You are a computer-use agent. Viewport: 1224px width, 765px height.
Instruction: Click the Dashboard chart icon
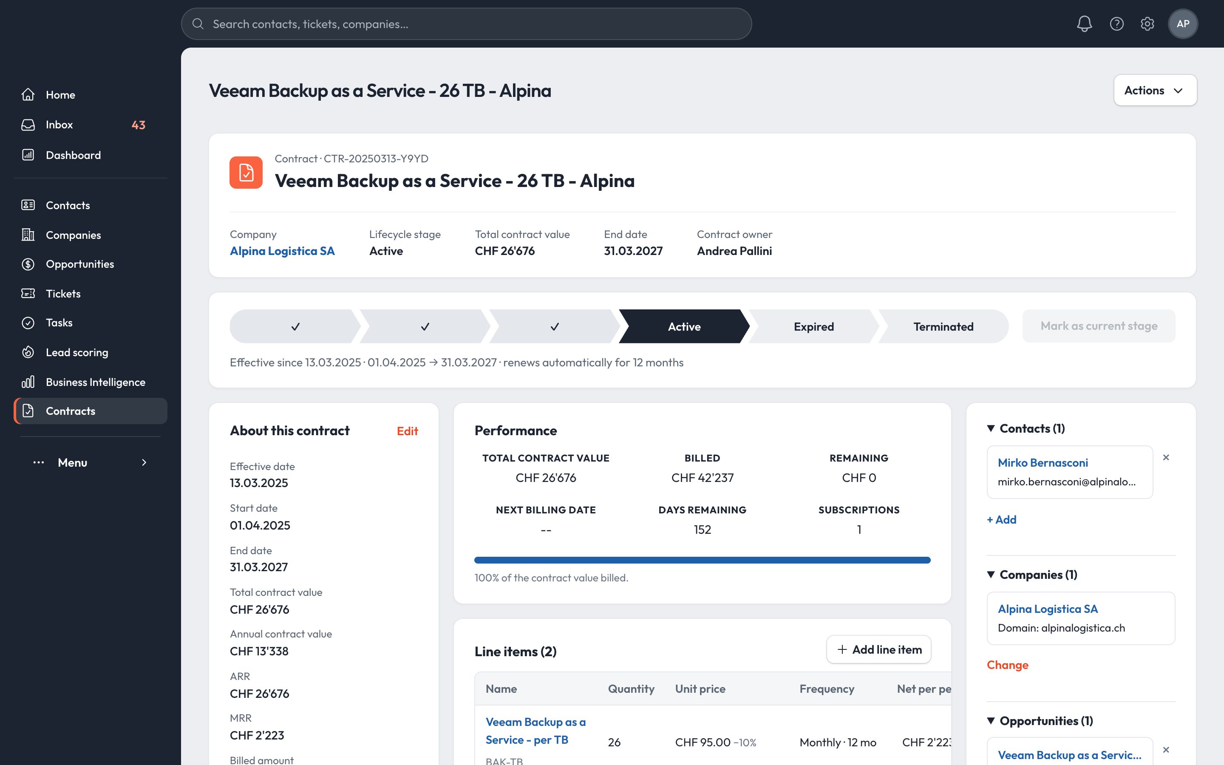click(x=28, y=155)
